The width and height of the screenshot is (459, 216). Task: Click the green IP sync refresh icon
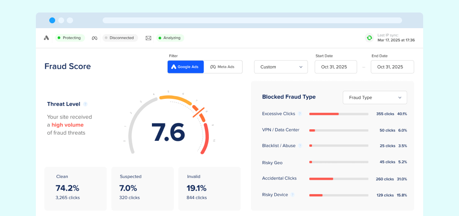point(369,38)
